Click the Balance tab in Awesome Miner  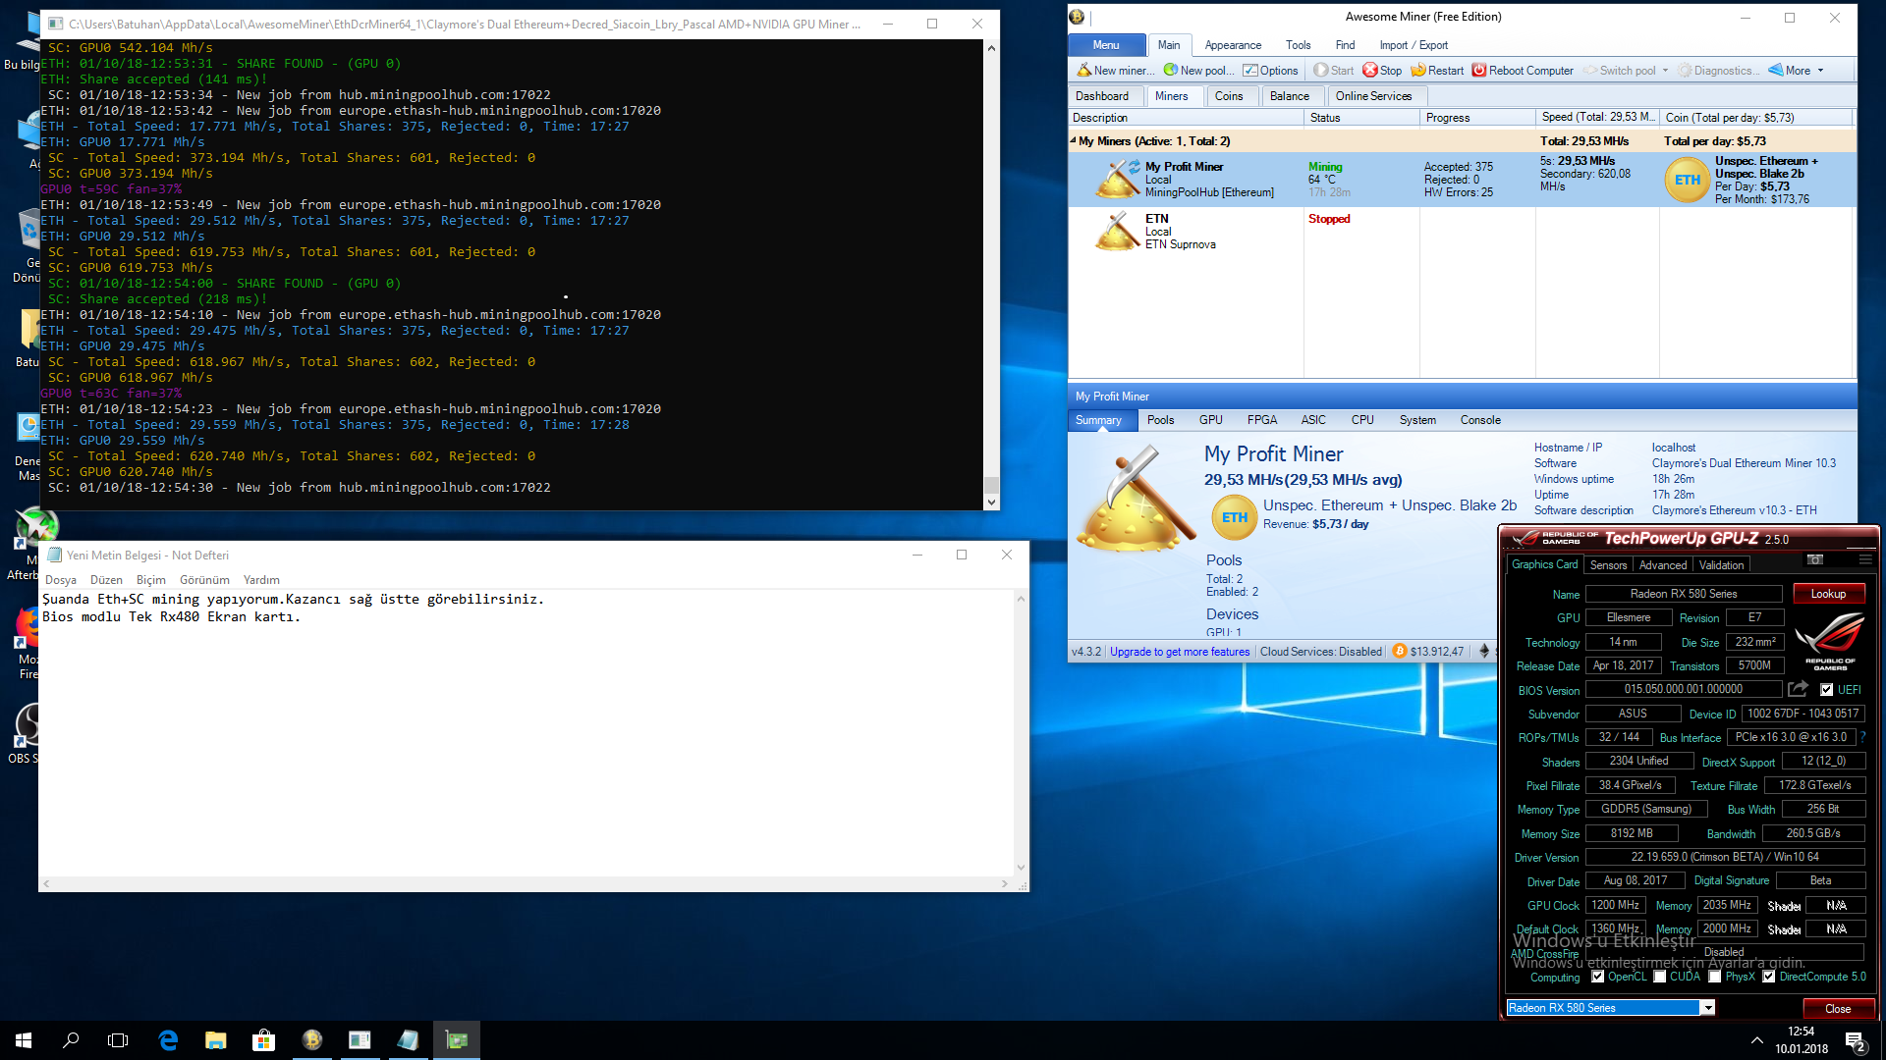[x=1289, y=96]
